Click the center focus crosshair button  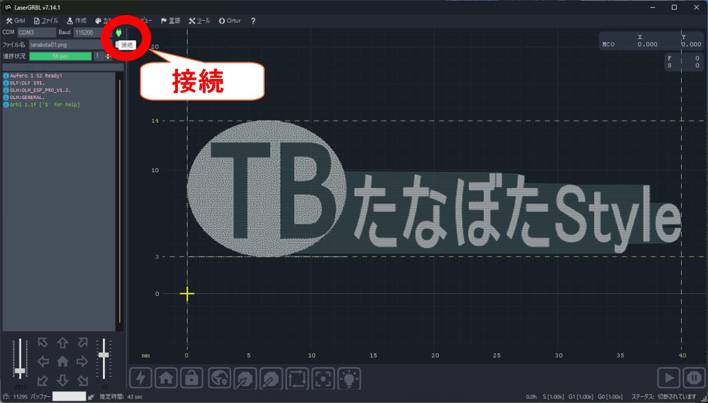[323, 378]
